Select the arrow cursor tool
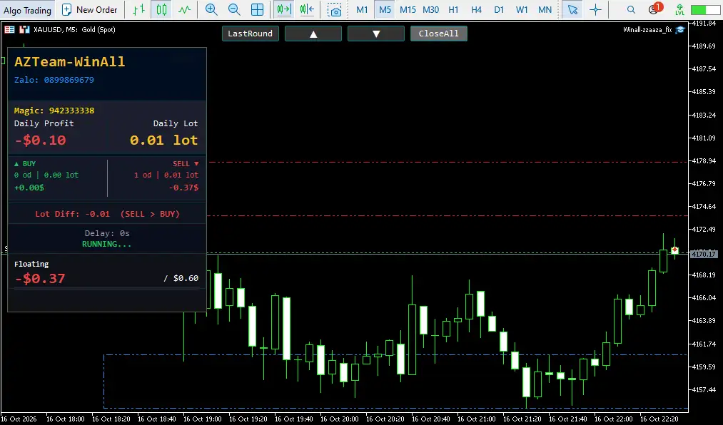 point(572,10)
